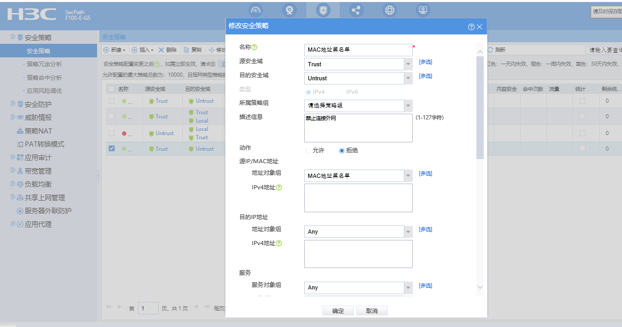Open the 插入 dropdown in the toolbar
This screenshot has height=327, width=622.
(142, 50)
